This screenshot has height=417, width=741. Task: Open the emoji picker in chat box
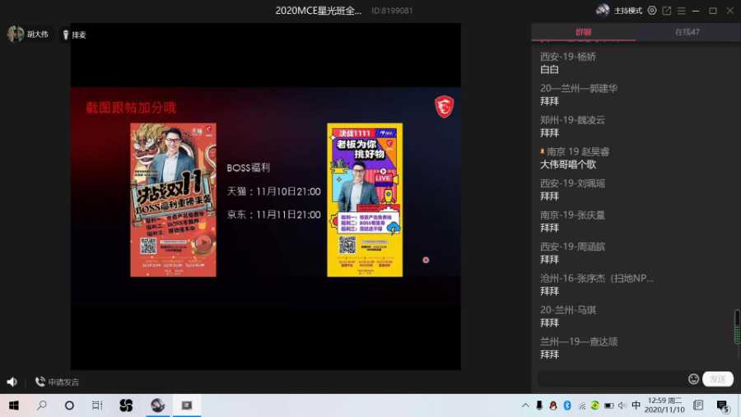click(693, 378)
